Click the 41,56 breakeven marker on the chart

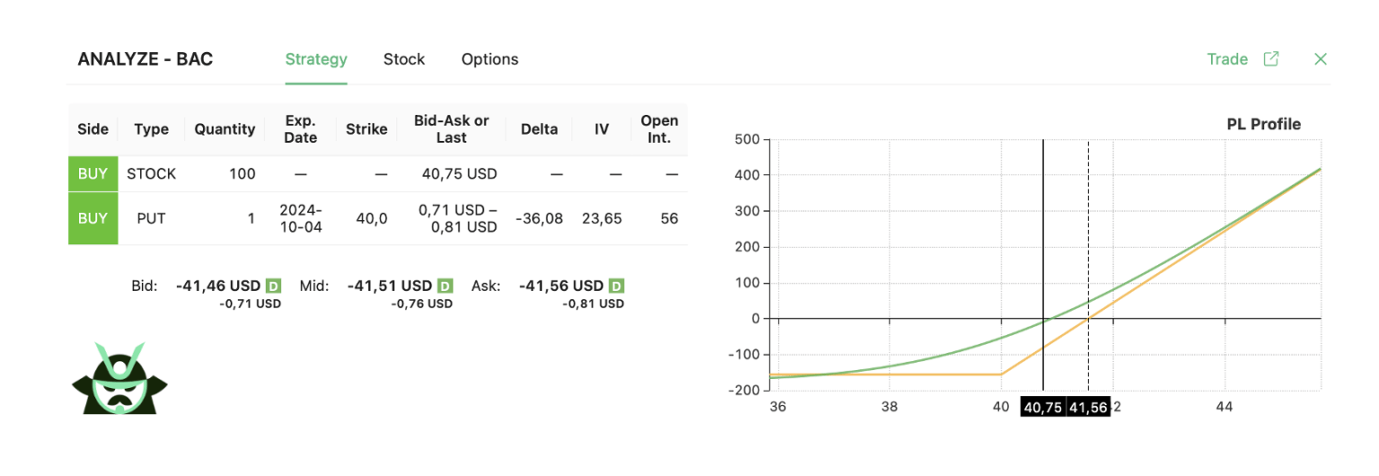[x=1088, y=408]
